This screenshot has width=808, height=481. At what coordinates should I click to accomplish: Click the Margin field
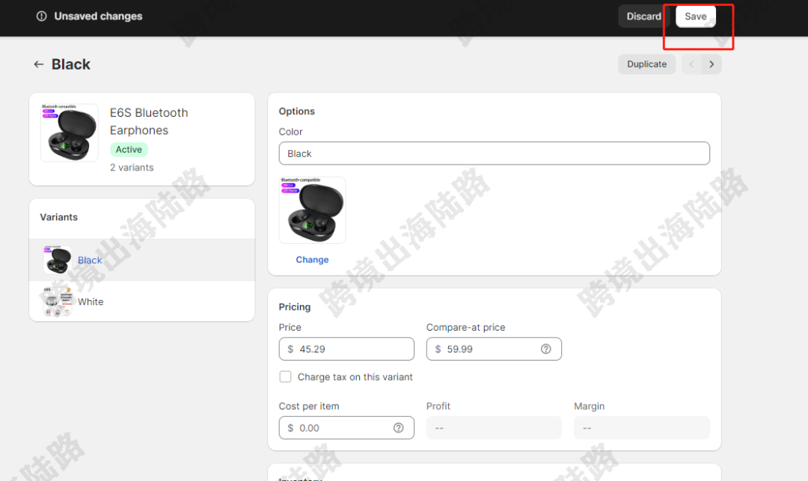coord(642,428)
